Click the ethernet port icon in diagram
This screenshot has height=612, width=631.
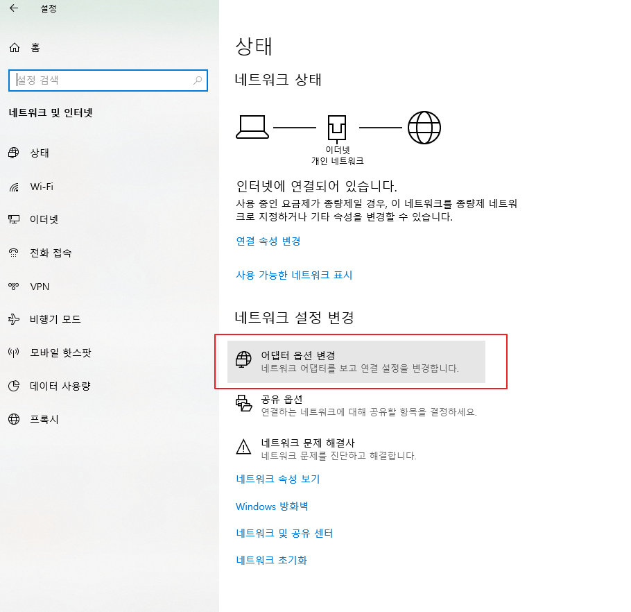337,128
